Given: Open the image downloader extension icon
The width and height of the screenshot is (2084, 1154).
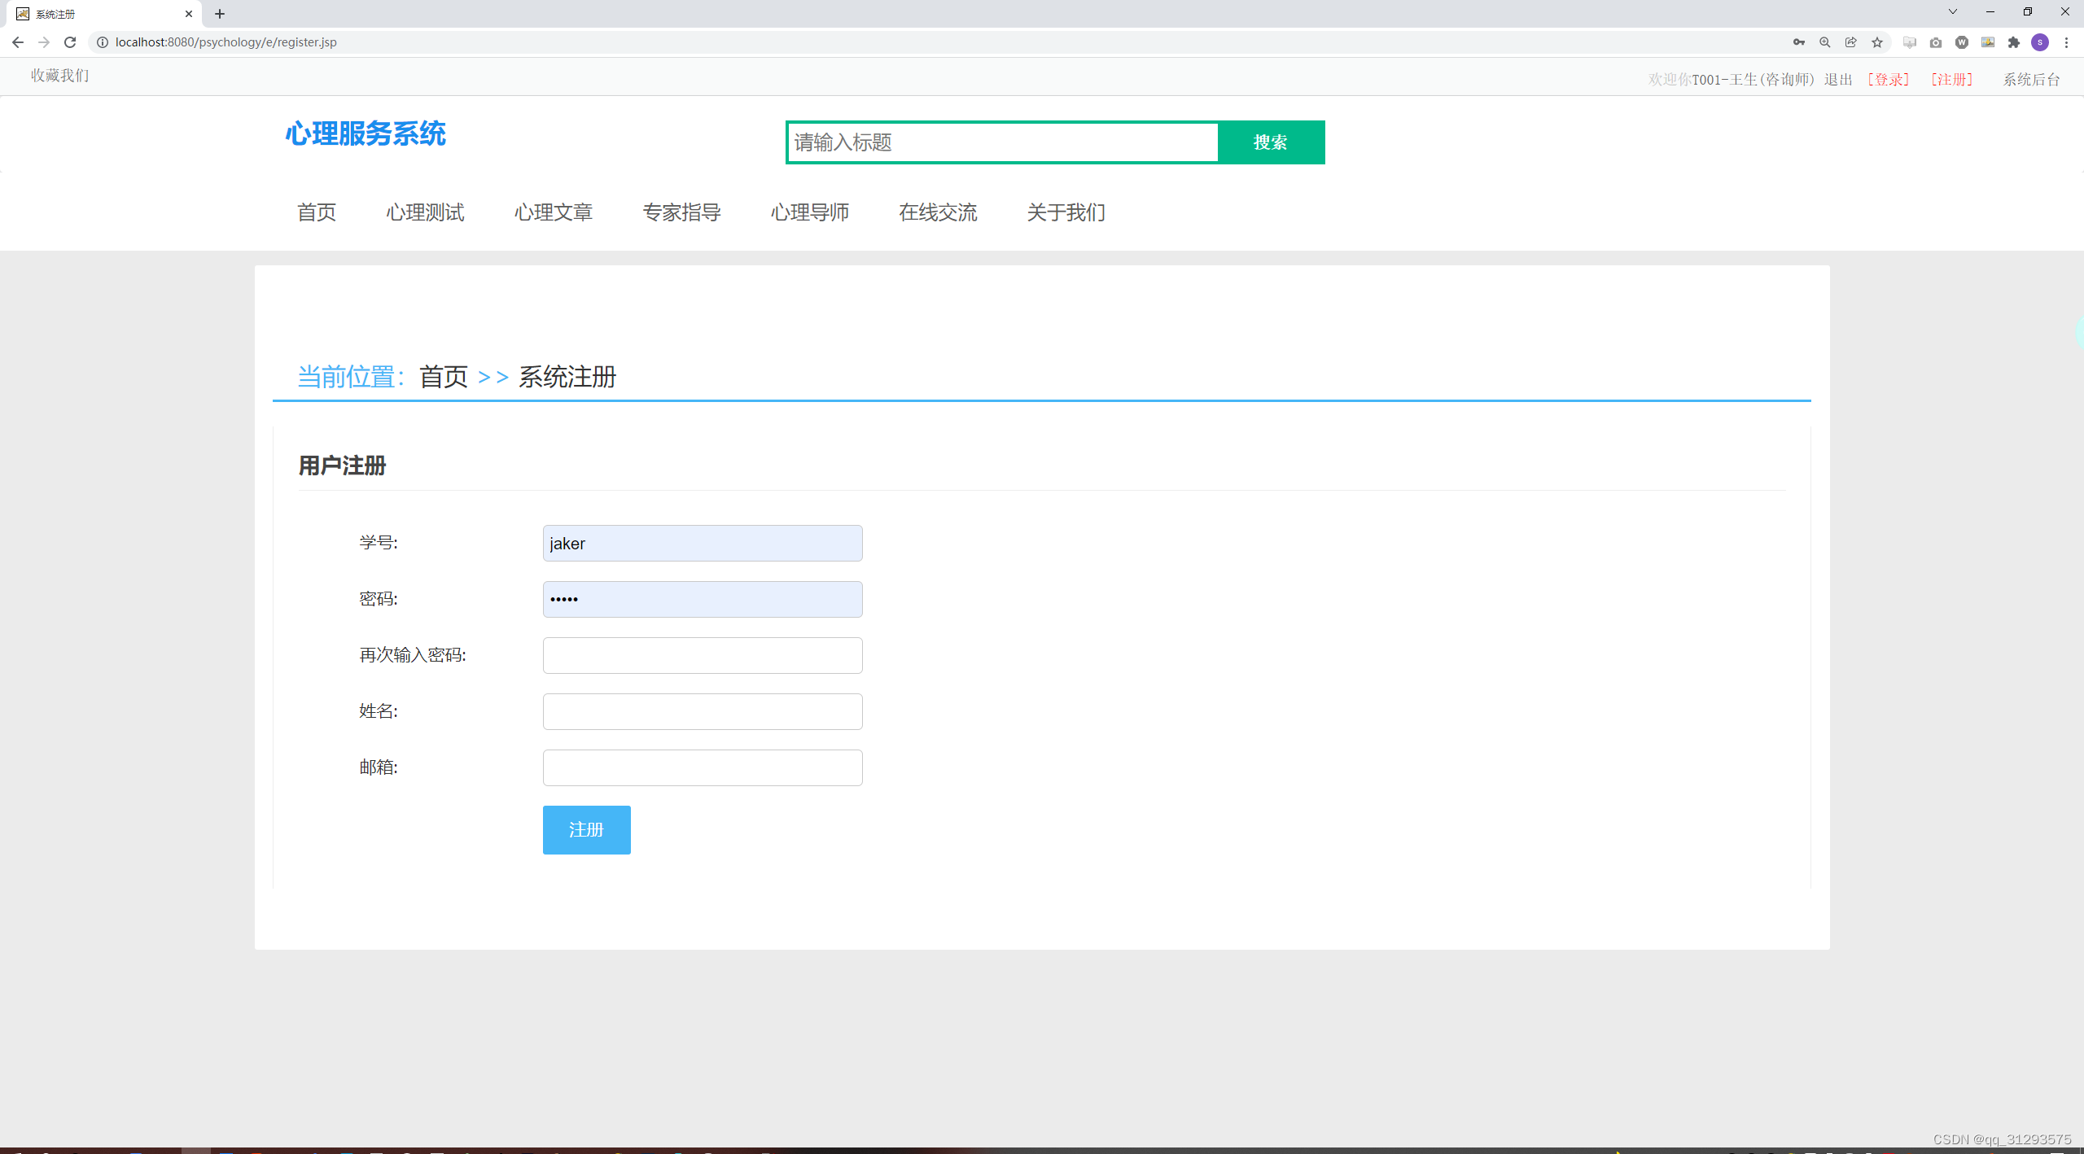Looking at the screenshot, I should coord(1989,42).
